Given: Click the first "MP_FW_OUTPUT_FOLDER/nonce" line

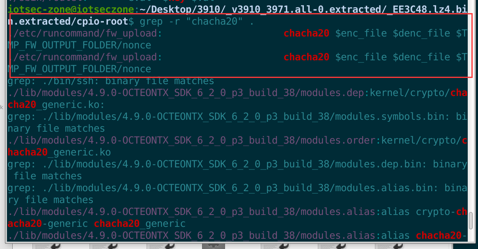Looking at the screenshot, I should (79, 46).
